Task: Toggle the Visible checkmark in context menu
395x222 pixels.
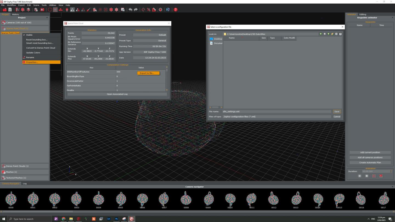Action: (29, 35)
